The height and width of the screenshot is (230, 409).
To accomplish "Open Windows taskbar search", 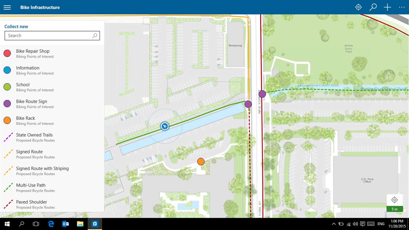I will pyautogui.click(x=21, y=224).
